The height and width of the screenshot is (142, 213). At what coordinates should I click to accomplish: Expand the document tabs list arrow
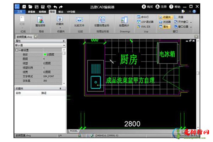point(196,37)
